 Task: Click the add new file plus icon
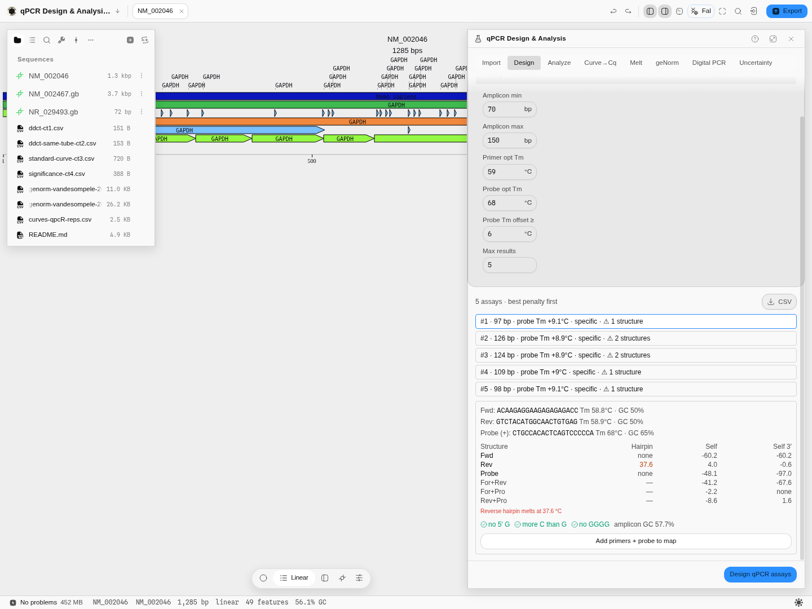tap(130, 40)
